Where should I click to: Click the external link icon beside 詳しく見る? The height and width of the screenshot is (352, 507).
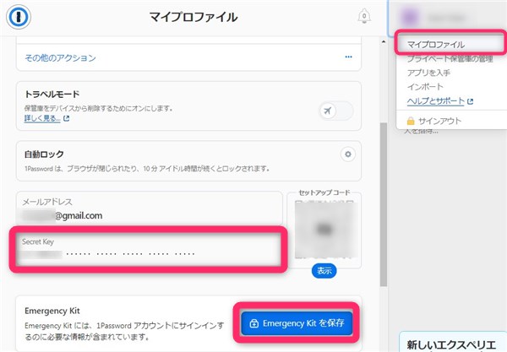pos(66,118)
